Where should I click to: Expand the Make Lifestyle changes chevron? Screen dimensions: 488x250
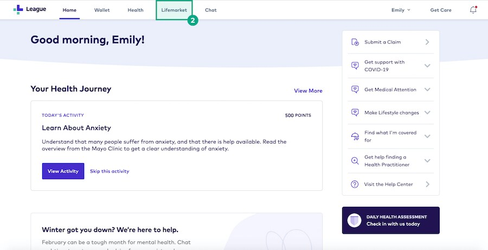pos(427,113)
